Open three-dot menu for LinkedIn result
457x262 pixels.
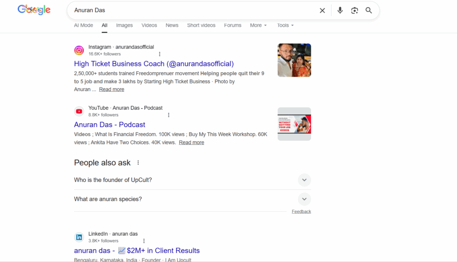tap(144, 241)
